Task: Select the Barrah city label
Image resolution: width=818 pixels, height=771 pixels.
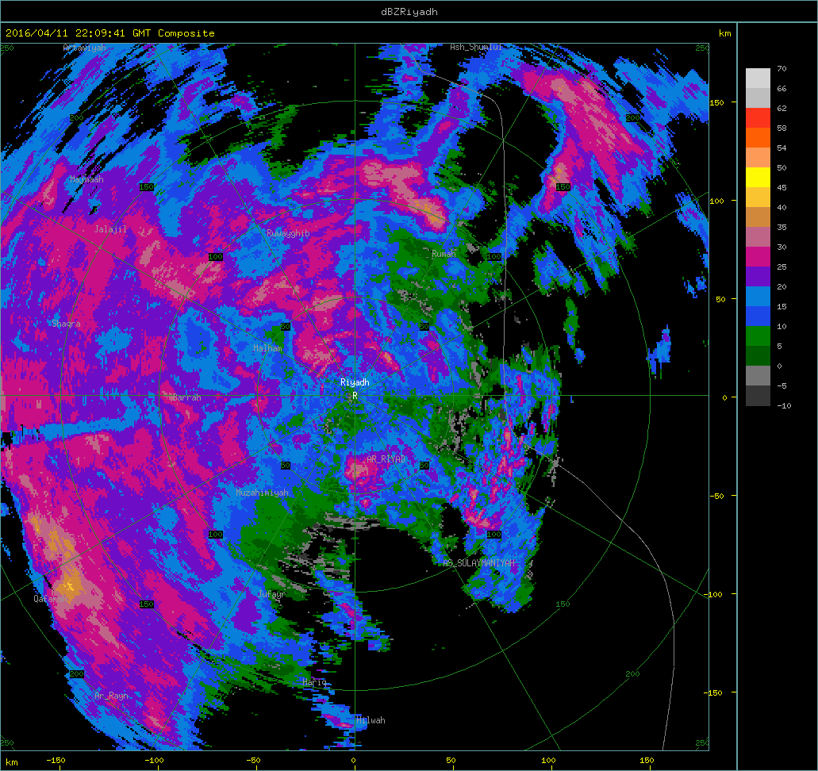Action: click(186, 397)
